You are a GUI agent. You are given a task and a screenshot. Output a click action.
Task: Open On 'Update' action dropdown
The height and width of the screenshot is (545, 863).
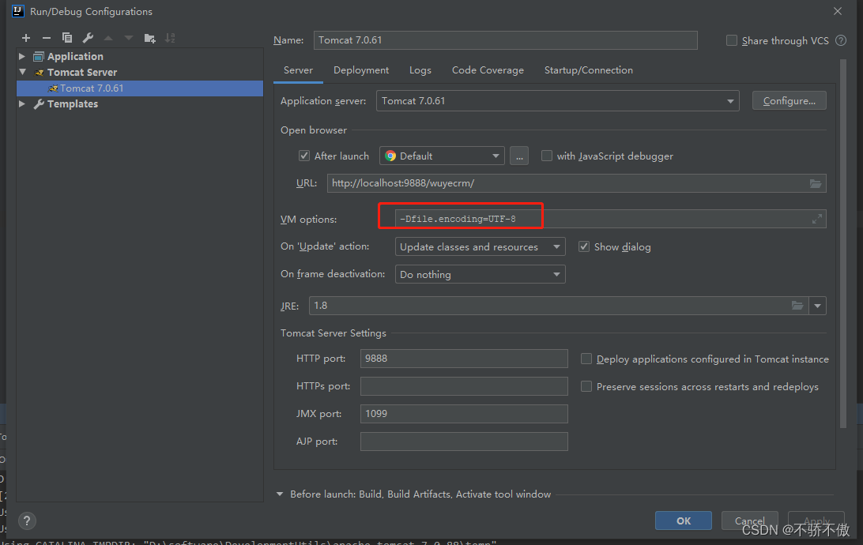click(480, 246)
